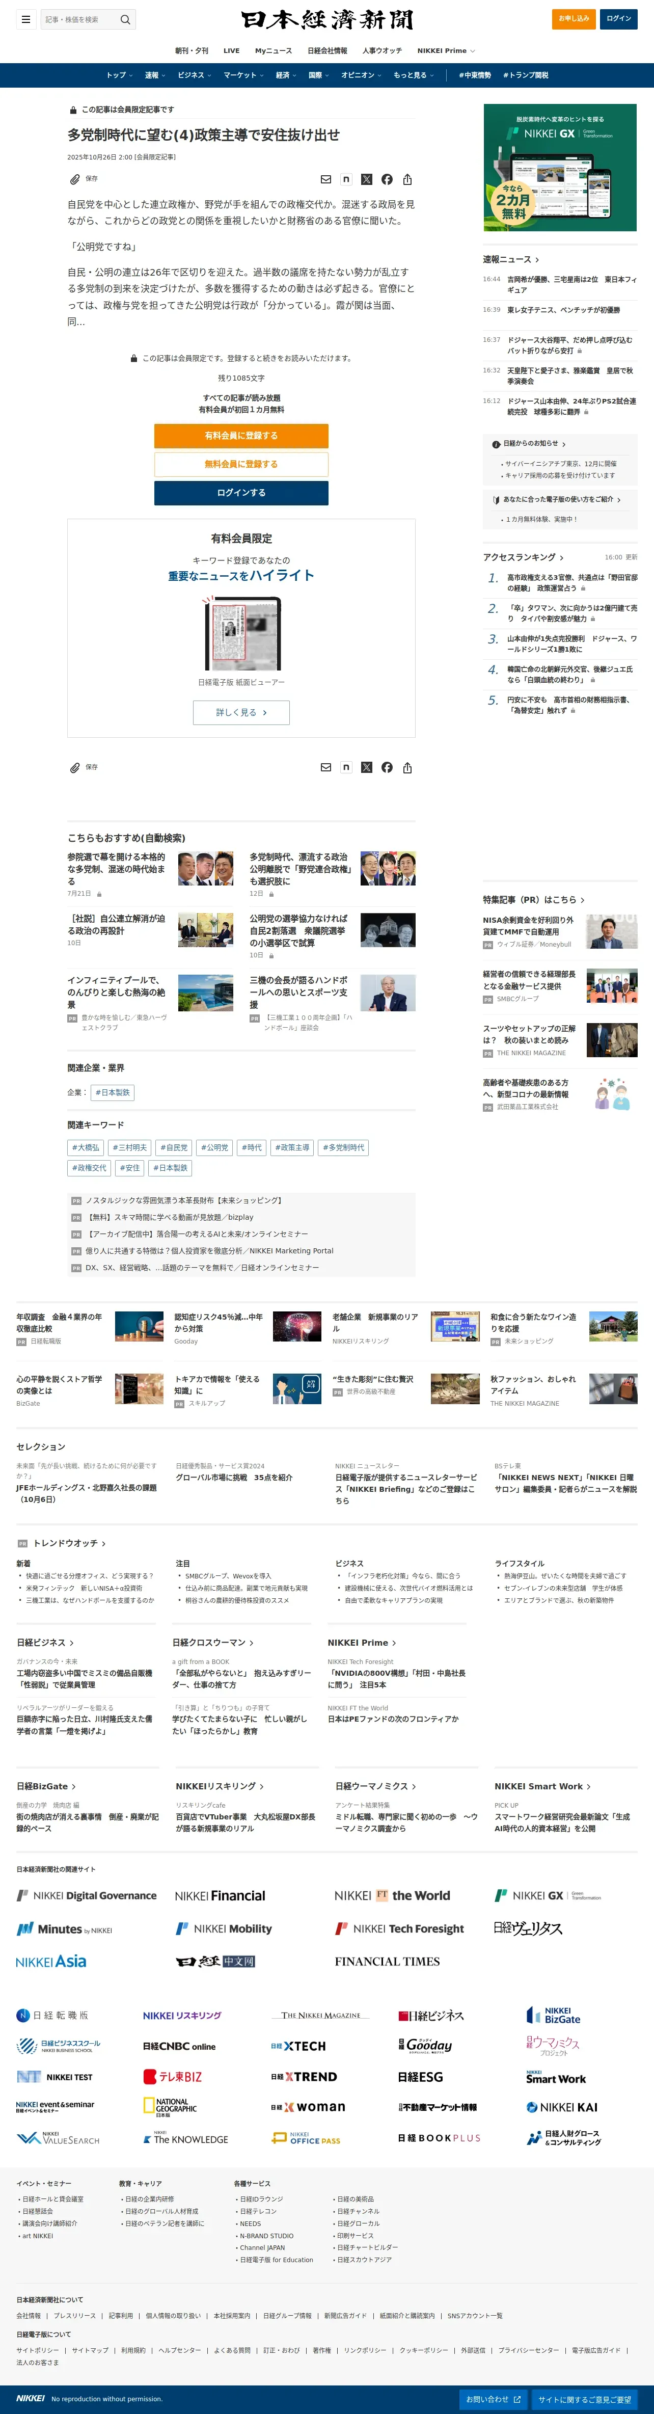Expand NIKKEI Prime header dropdown
Screen dimensions: 654x2414
pos(446,50)
